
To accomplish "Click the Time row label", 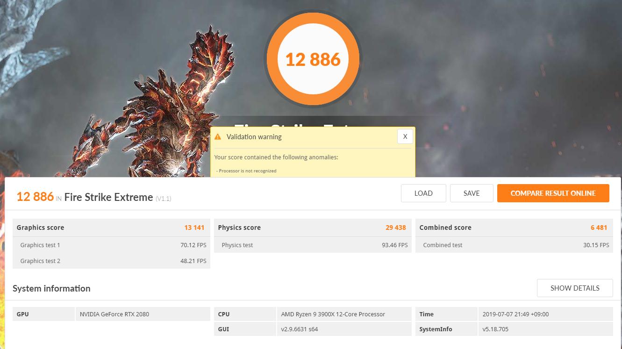I will (x=426, y=314).
